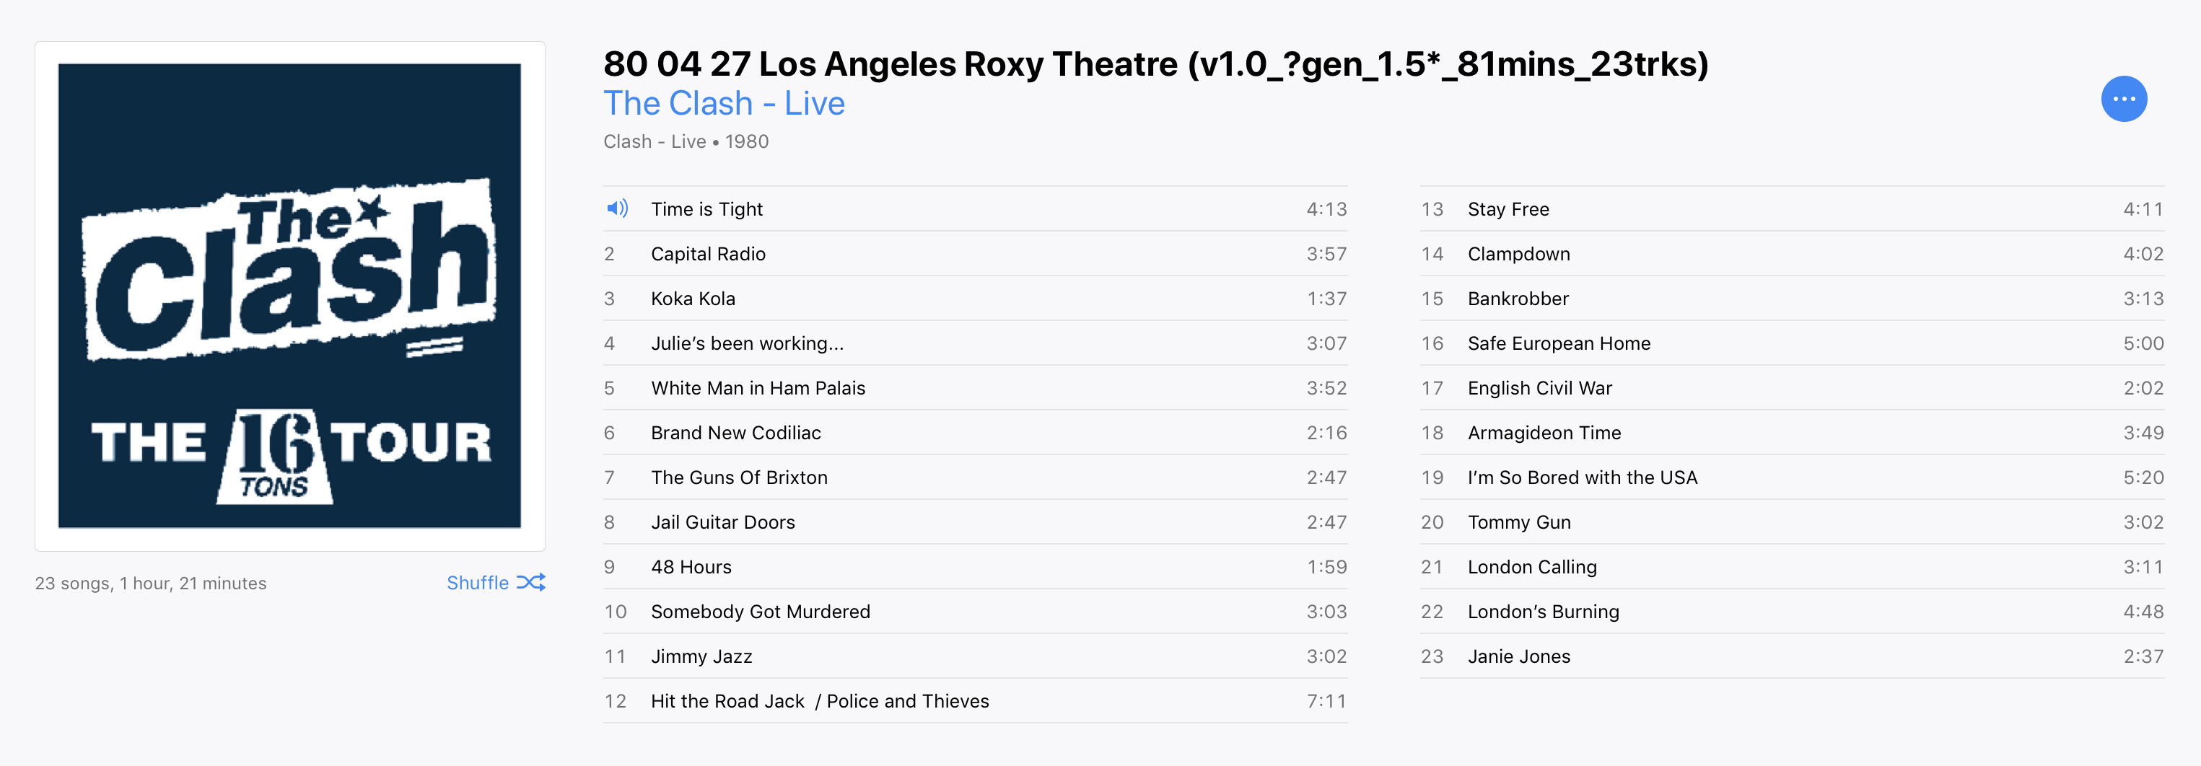
Task: Click the speaker icon beside Time is Tight
Action: point(617,208)
